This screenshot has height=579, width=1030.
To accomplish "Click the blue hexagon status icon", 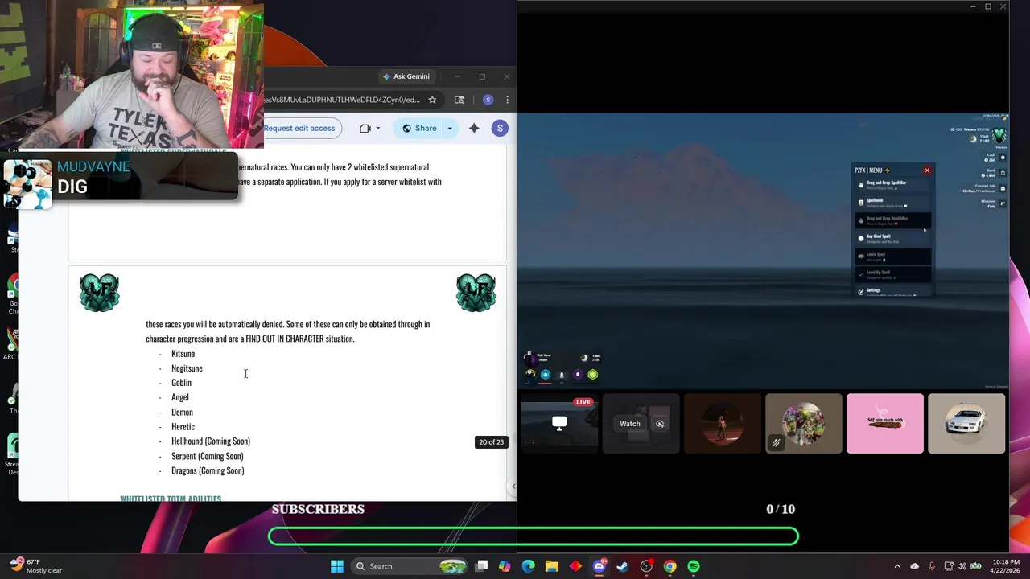I will [x=546, y=375].
